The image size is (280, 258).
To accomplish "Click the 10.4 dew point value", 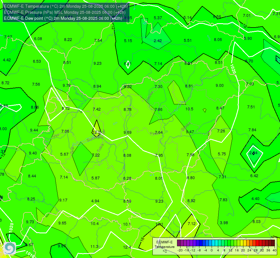I will pyautogui.click(x=95, y=224).
